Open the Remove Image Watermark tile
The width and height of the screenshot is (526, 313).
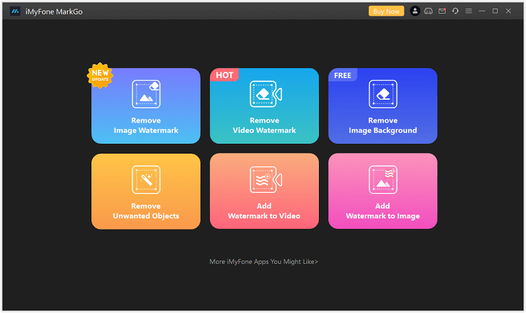146,106
